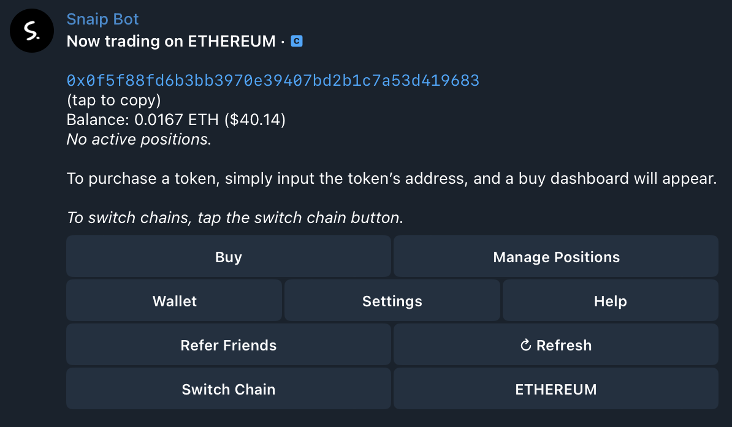
Task: Tap Switch Chain to change networks
Action: 228,389
